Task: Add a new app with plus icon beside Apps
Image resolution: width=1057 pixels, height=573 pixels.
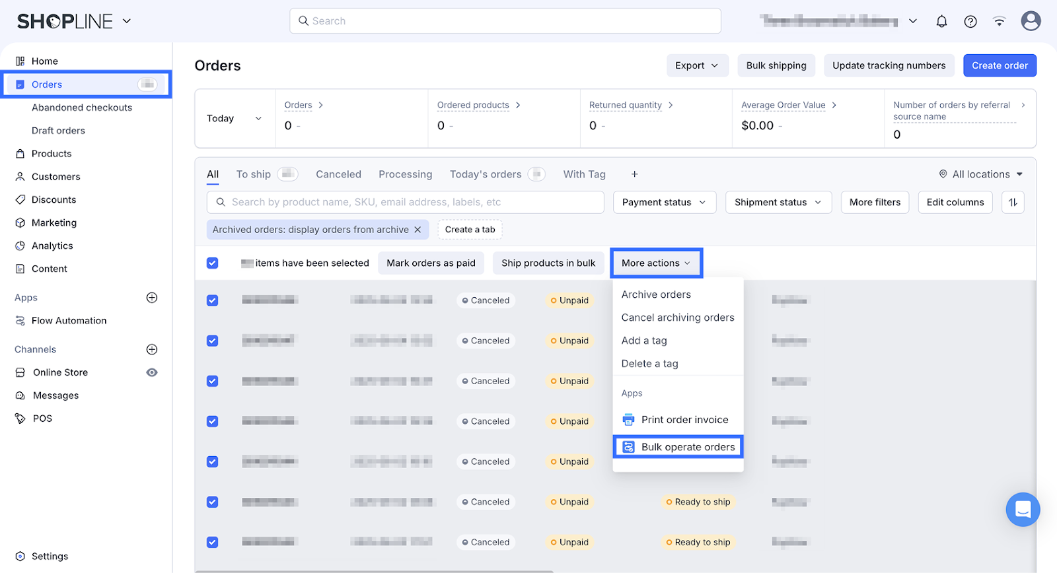Action: tap(152, 298)
